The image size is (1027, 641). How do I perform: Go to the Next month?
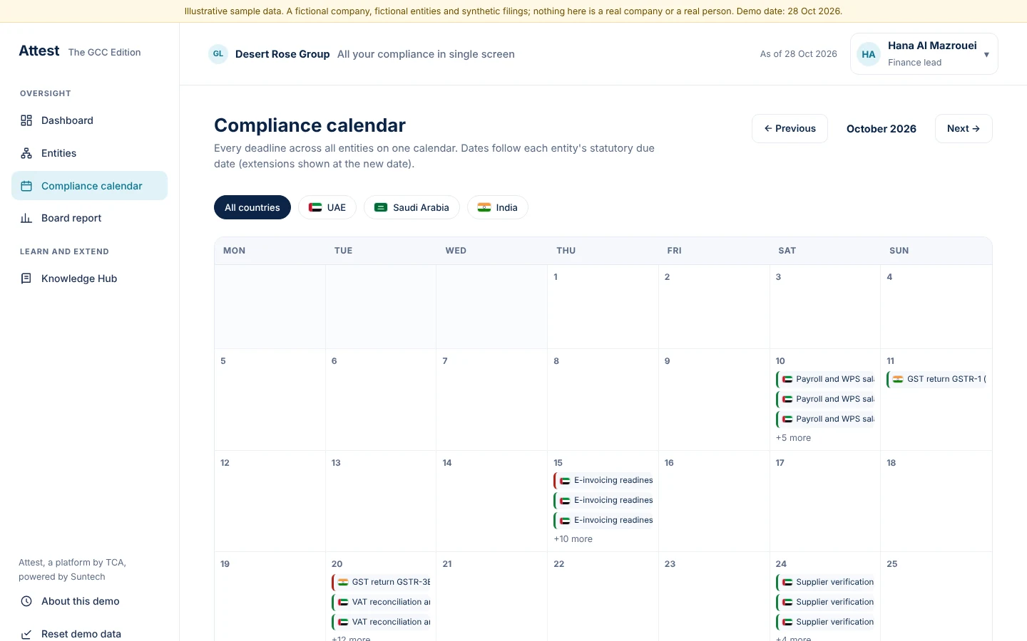pos(964,129)
